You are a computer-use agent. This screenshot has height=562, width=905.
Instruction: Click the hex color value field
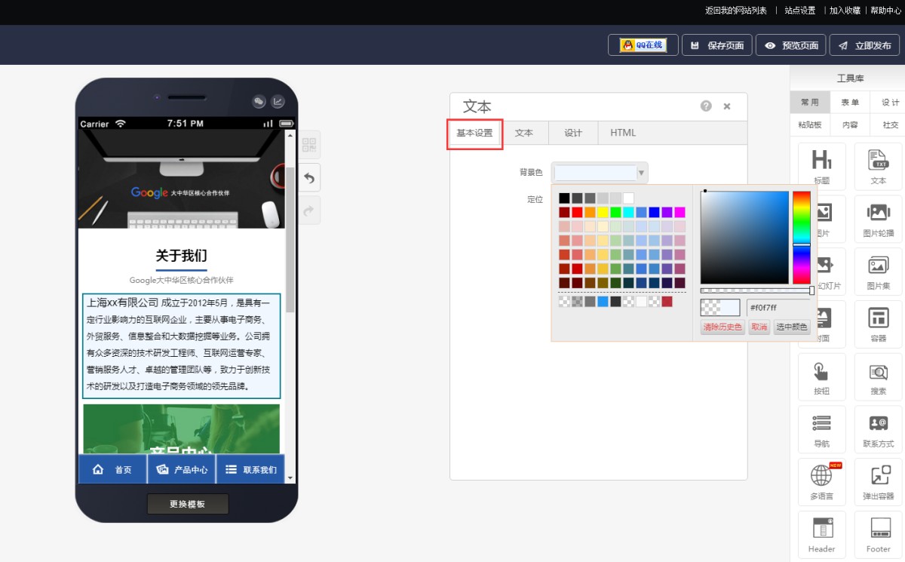pos(777,308)
